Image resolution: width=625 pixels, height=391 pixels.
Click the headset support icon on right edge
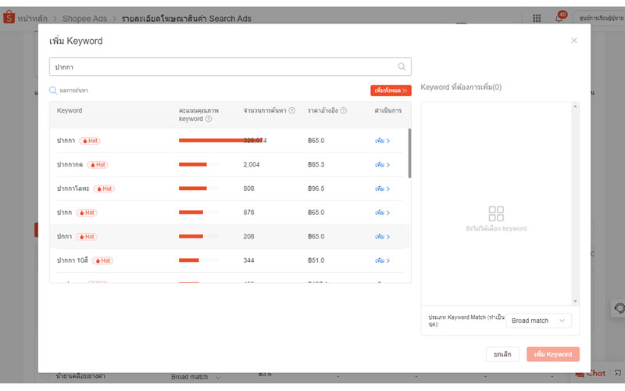(619, 308)
